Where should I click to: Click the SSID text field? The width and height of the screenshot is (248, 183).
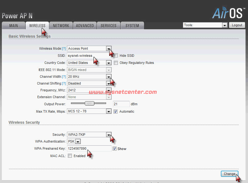tap(89, 56)
